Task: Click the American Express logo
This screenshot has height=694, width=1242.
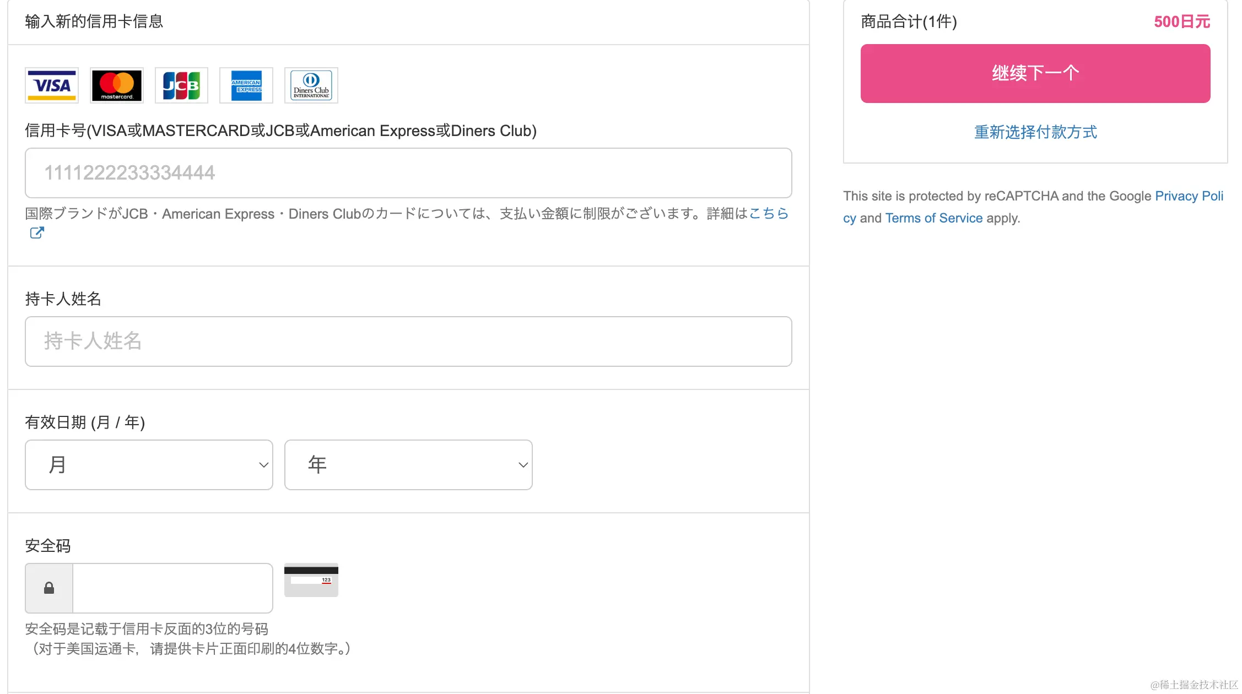Action: coord(246,85)
